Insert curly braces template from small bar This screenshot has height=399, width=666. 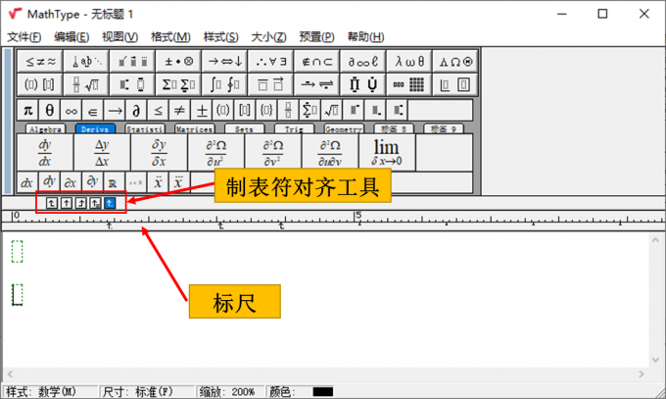click(266, 111)
